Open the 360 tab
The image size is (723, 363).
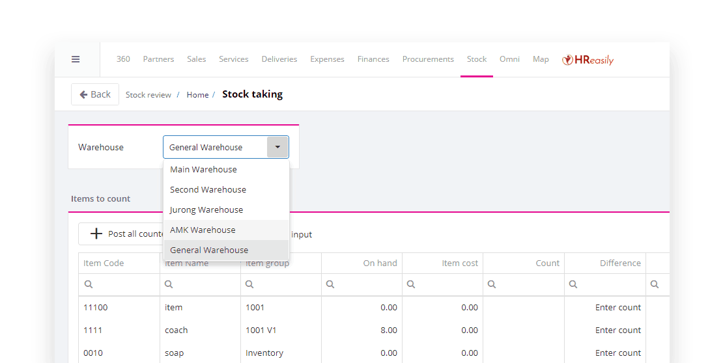[x=123, y=59]
